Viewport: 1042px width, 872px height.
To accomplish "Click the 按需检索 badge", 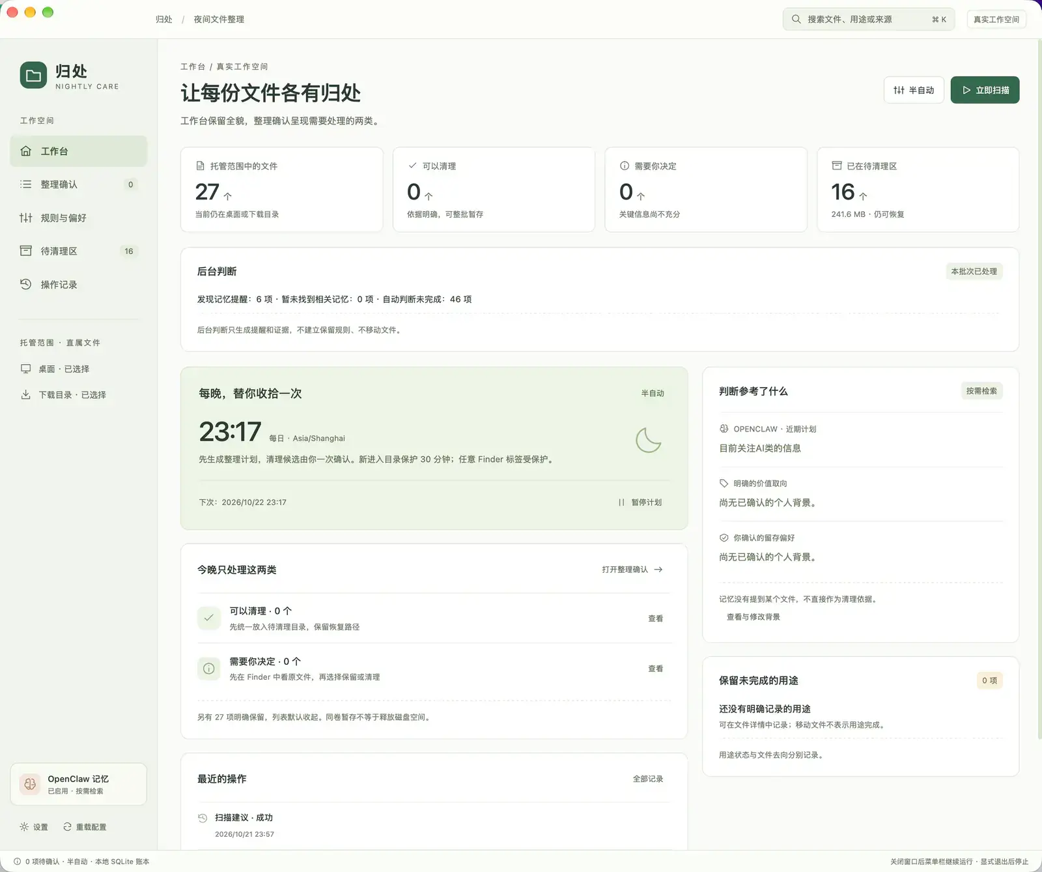I will 981,391.
